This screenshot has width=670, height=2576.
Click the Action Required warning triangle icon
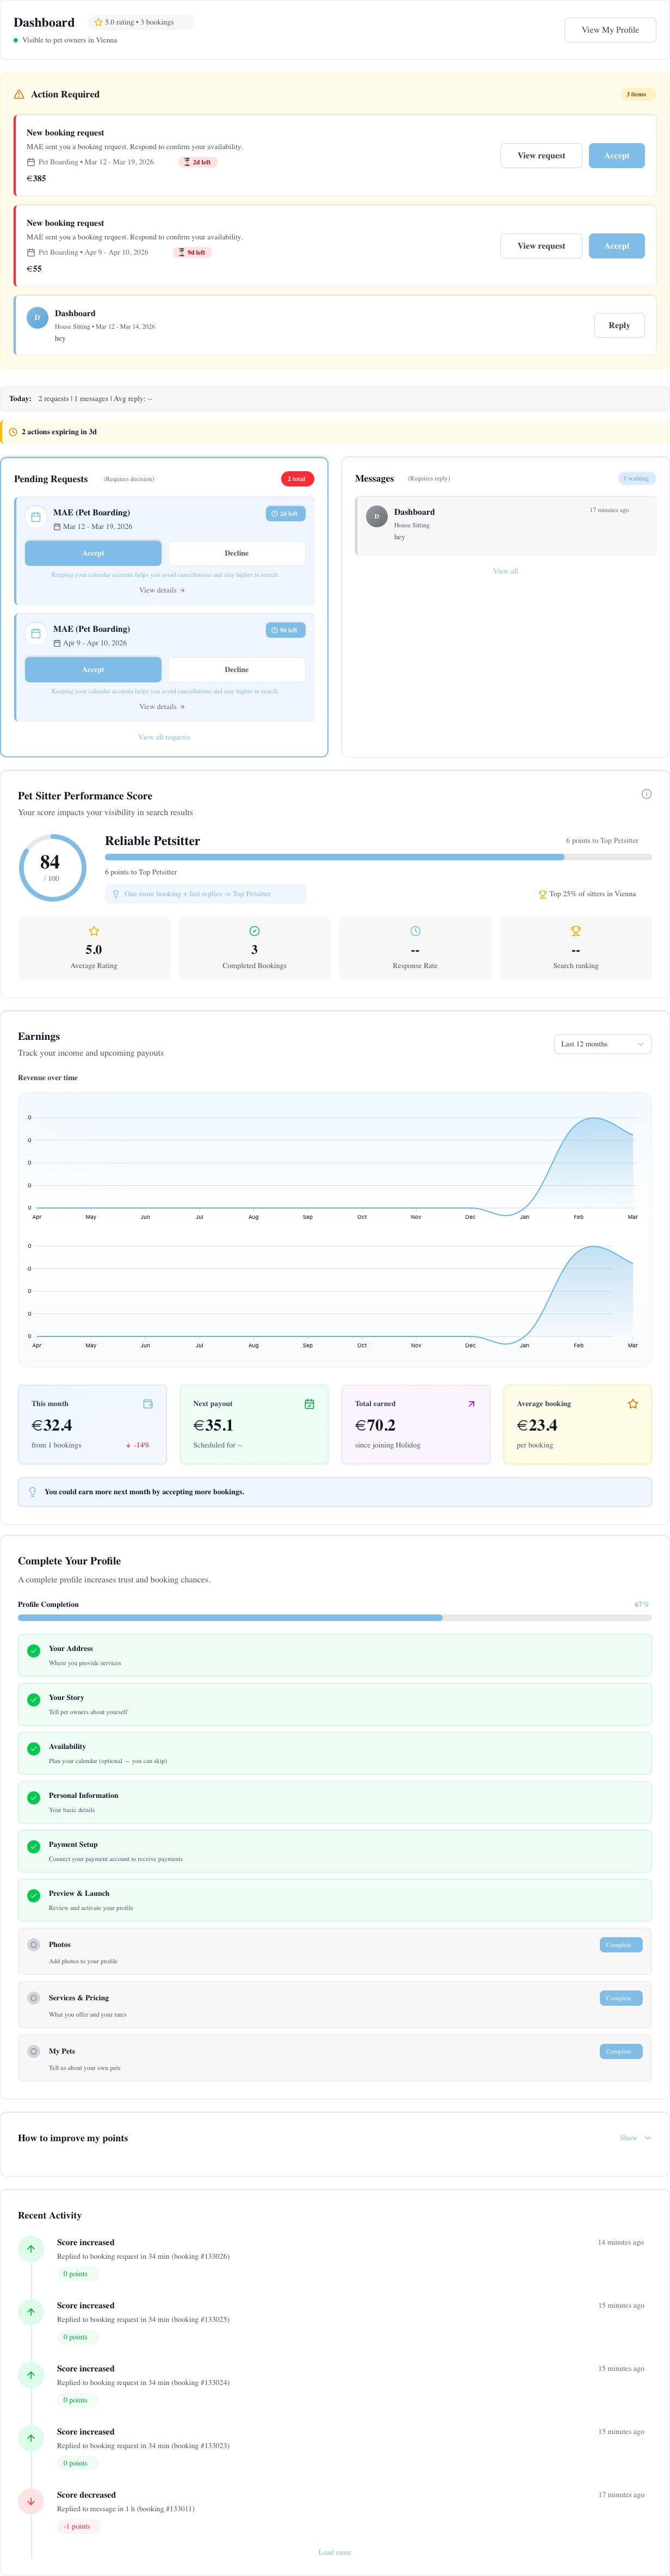pos(19,94)
